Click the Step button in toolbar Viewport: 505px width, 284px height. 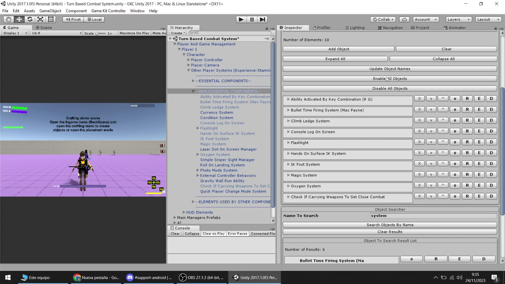pyautogui.click(x=262, y=19)
